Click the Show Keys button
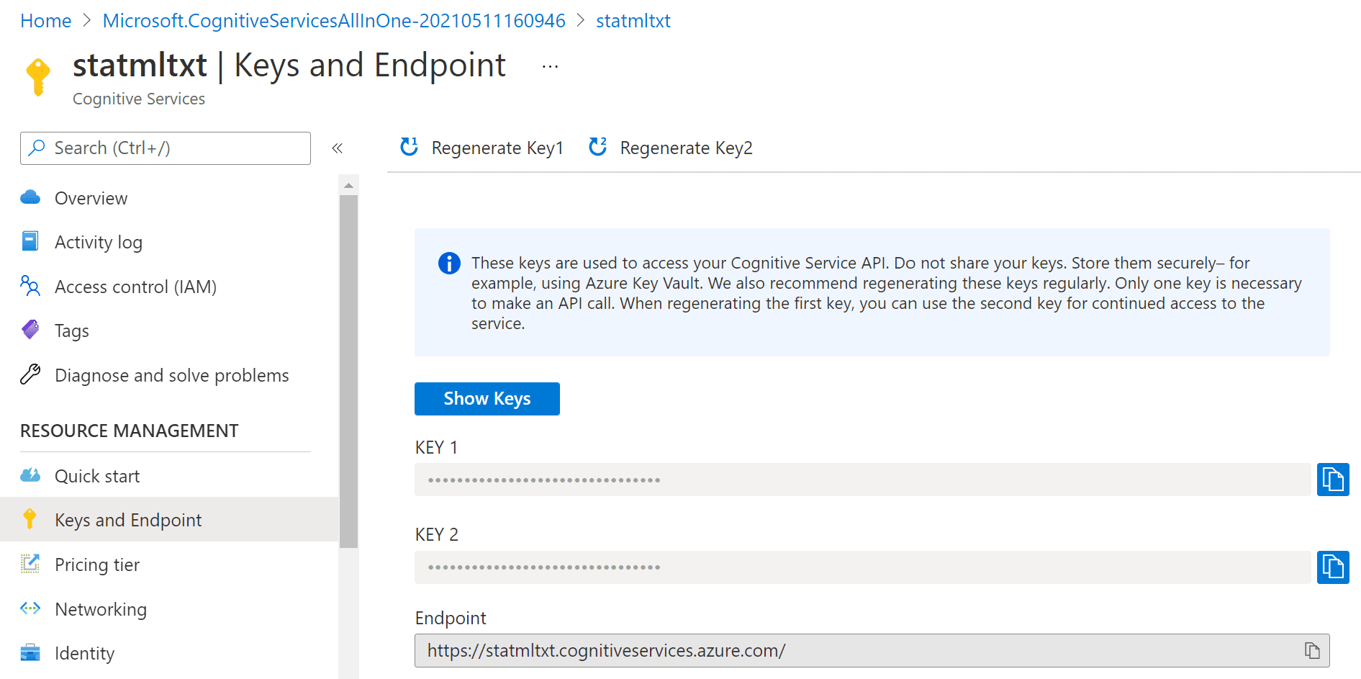1361x679 pixels. tap(487, 399)
